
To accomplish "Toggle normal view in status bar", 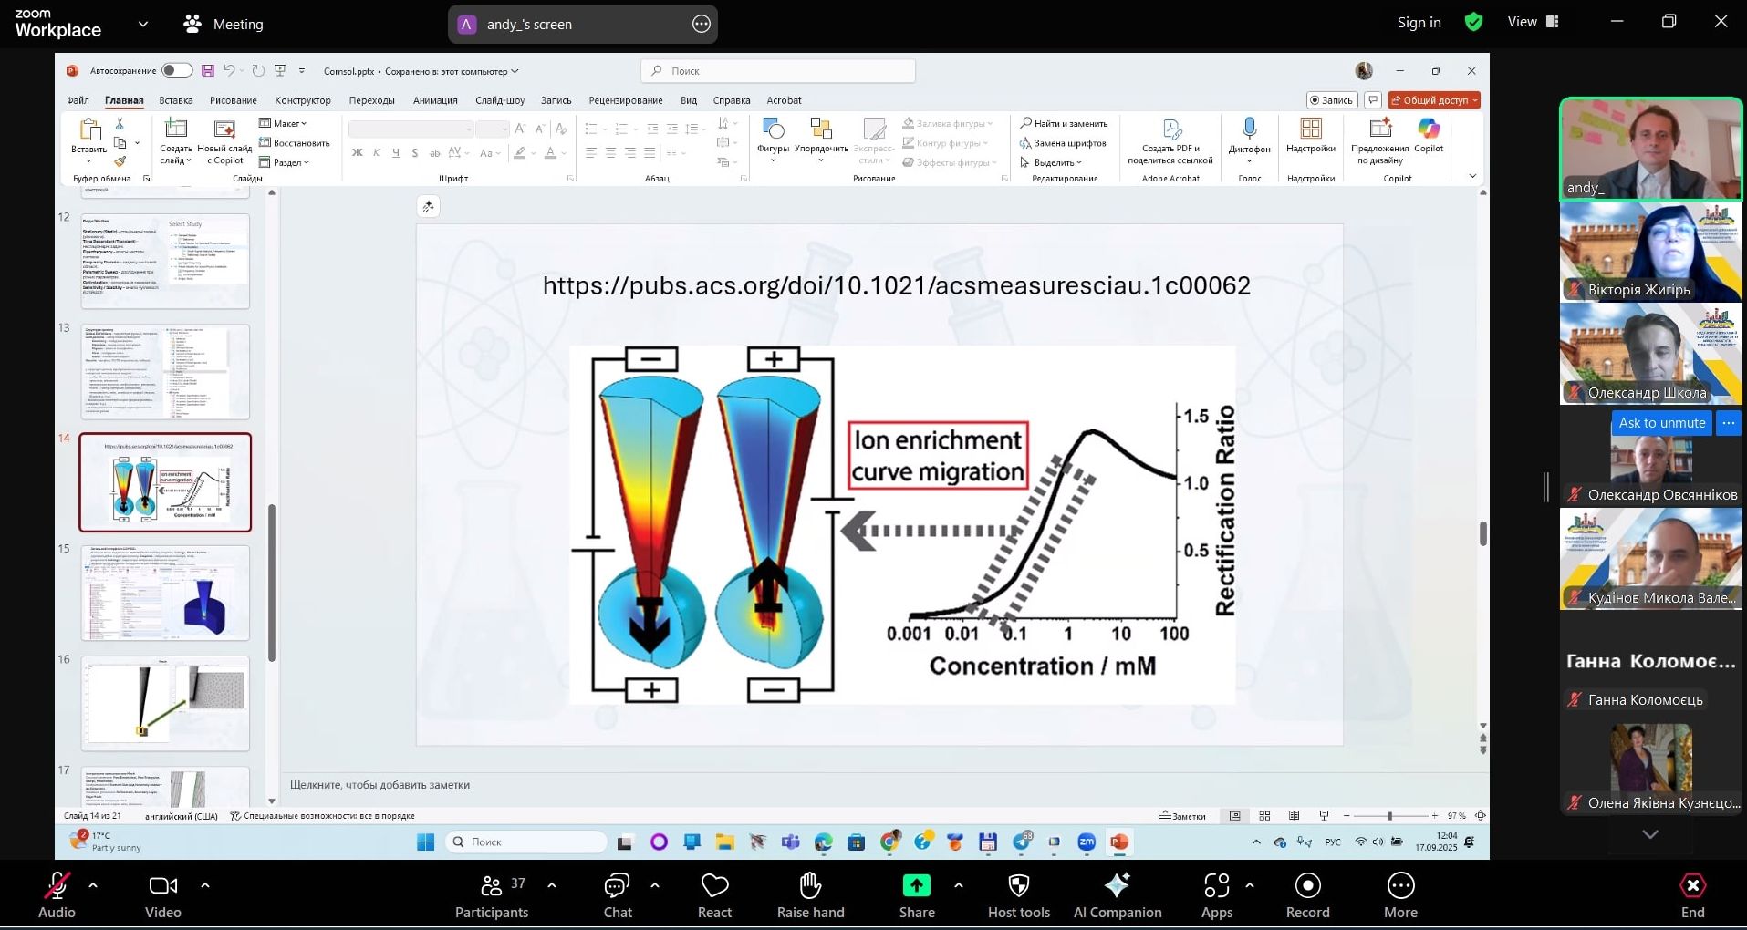I will [1234, 816].
